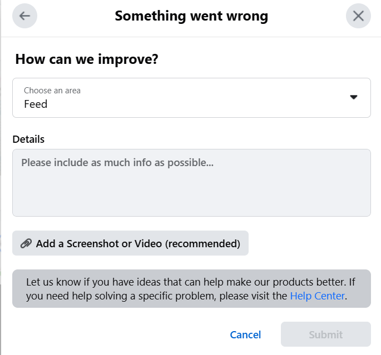Click the Choose an area label
The image size is (381, 355).
[52, 91]
